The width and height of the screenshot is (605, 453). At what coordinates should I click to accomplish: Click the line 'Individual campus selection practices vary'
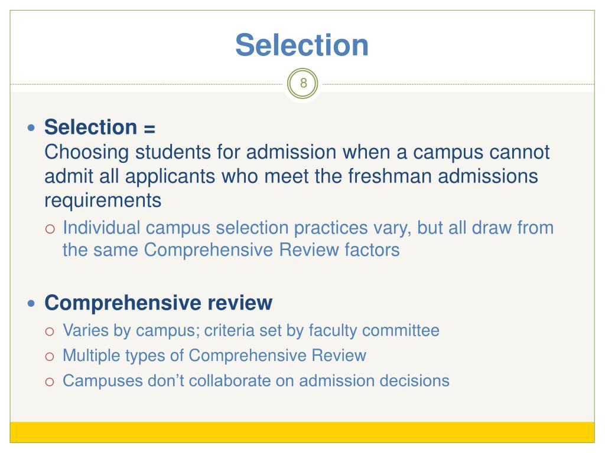(x=308, y=228)
